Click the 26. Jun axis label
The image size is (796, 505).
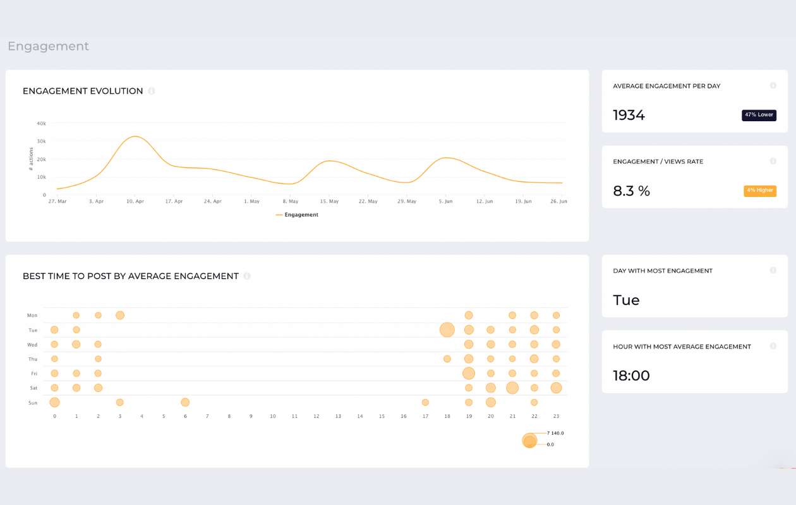pos(558,201)
